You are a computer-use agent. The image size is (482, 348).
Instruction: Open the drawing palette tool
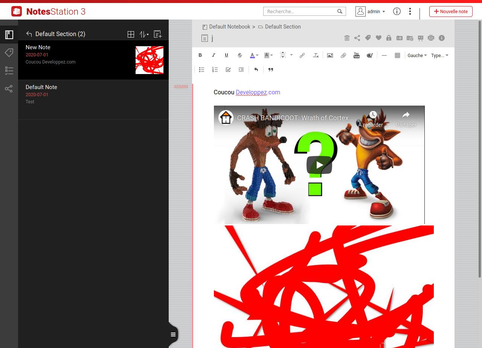coord(369,55)
